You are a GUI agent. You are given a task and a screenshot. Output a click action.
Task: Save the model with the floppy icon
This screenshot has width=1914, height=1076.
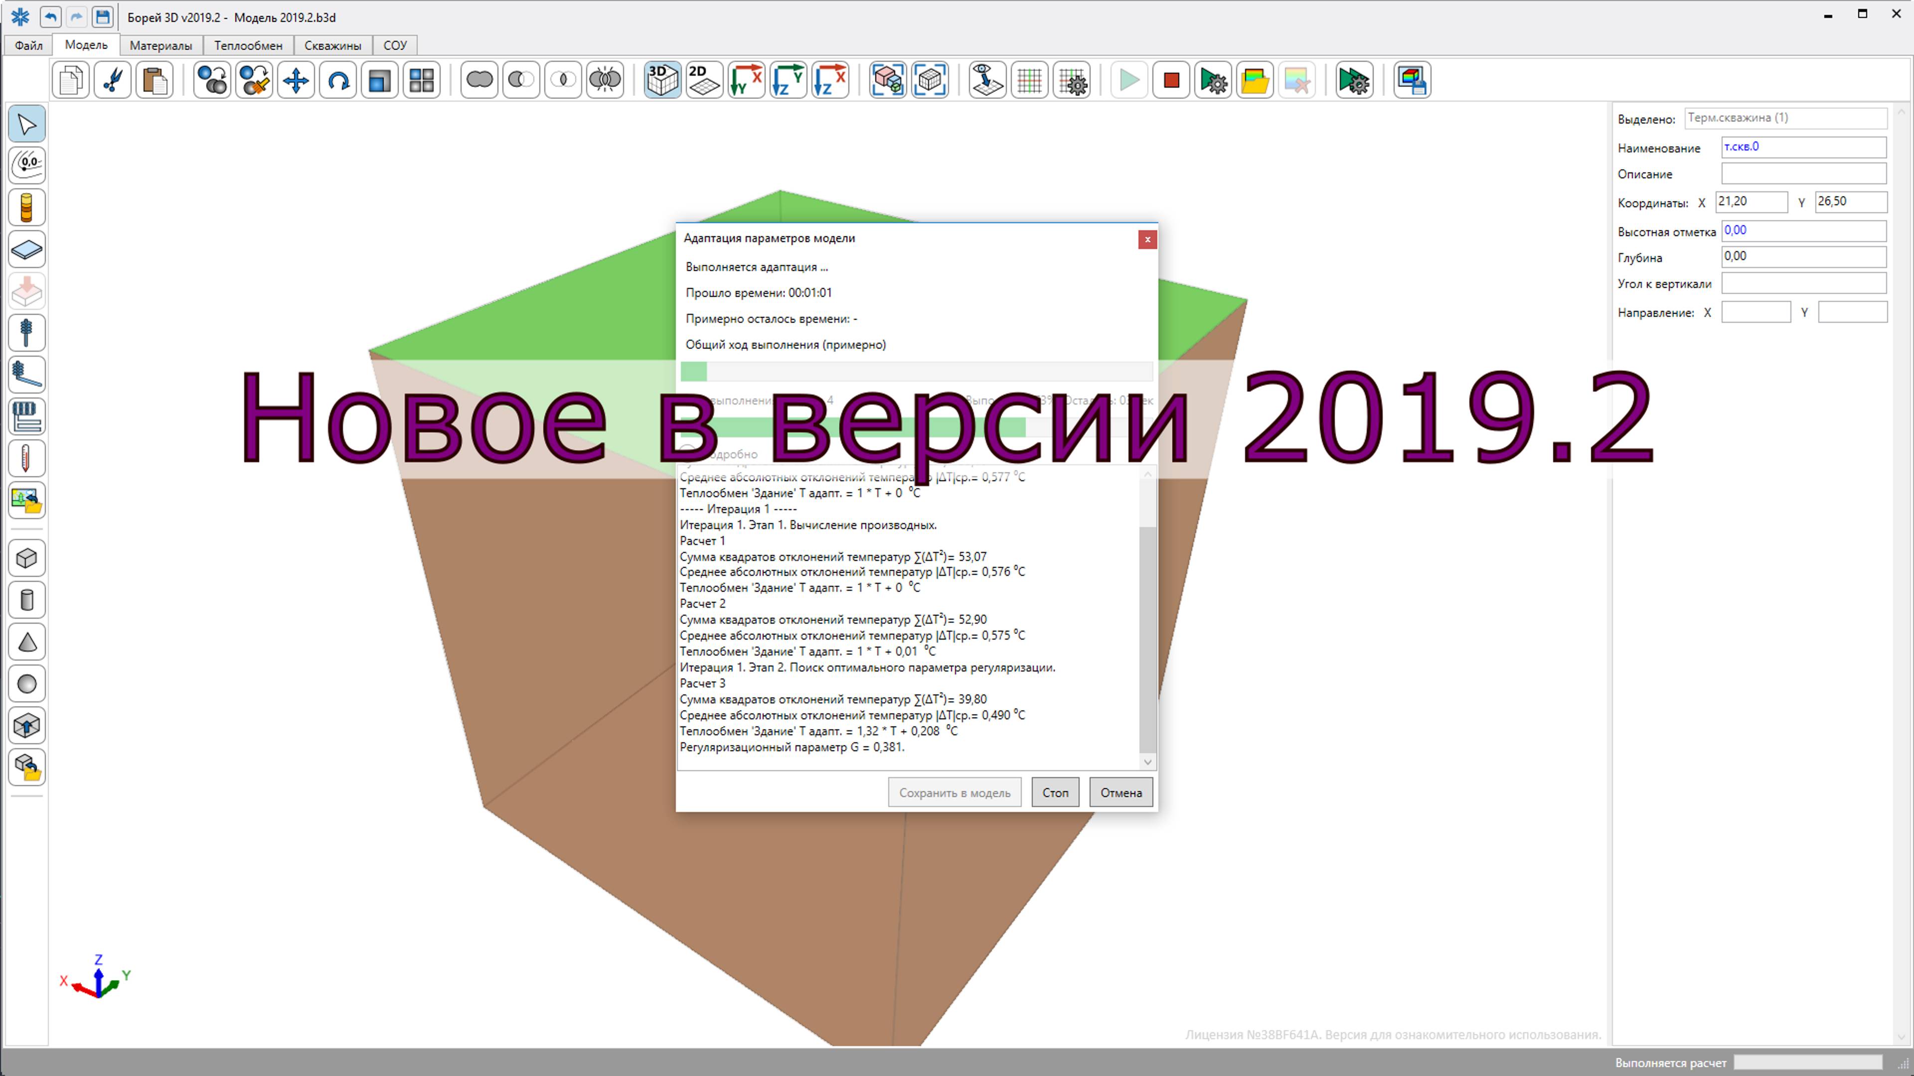coord(103,16)
